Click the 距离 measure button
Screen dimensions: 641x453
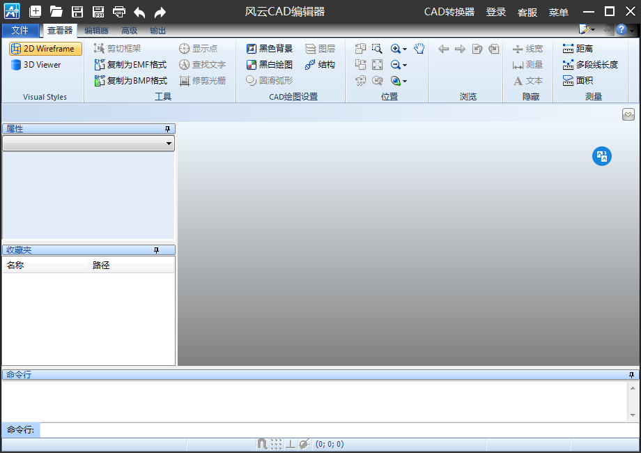point(578,49)
